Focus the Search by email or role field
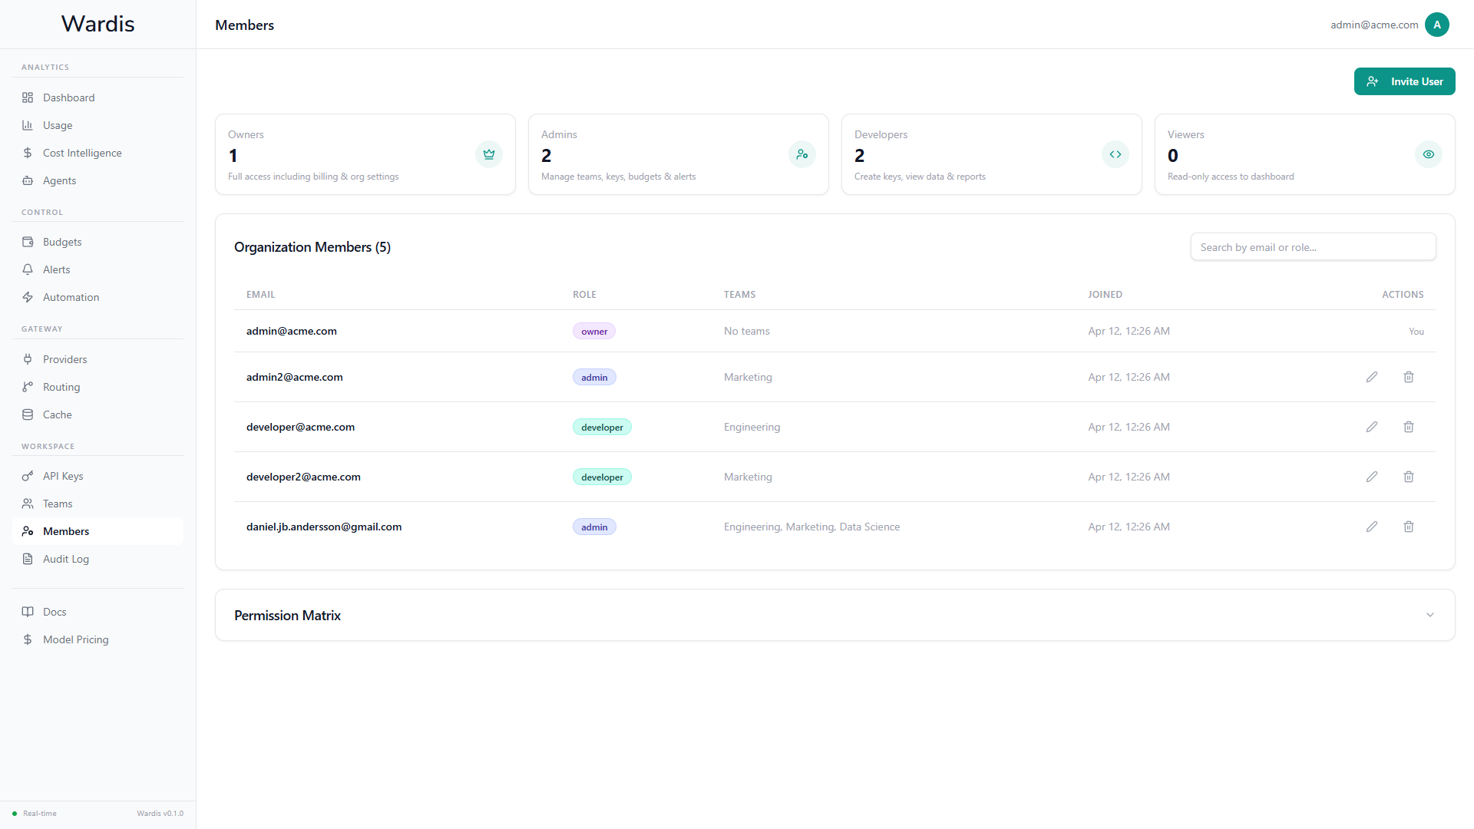 click(1313, 247)
